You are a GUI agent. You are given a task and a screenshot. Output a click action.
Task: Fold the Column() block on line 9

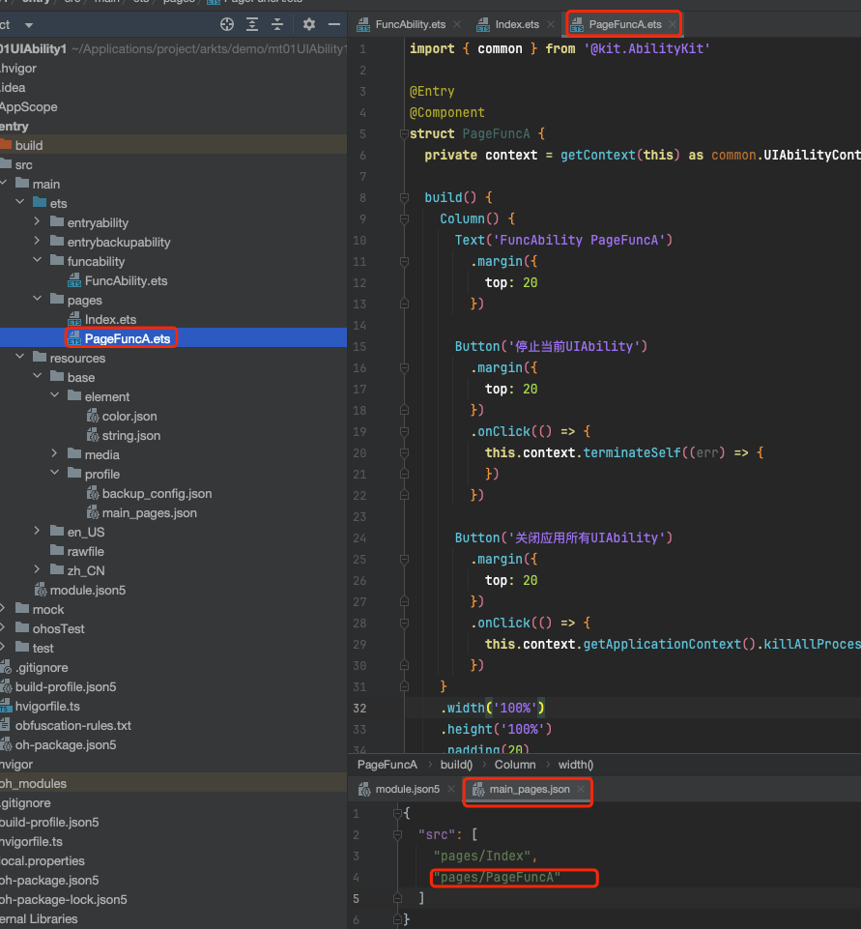pyautogui.click(x=405, y=218)
